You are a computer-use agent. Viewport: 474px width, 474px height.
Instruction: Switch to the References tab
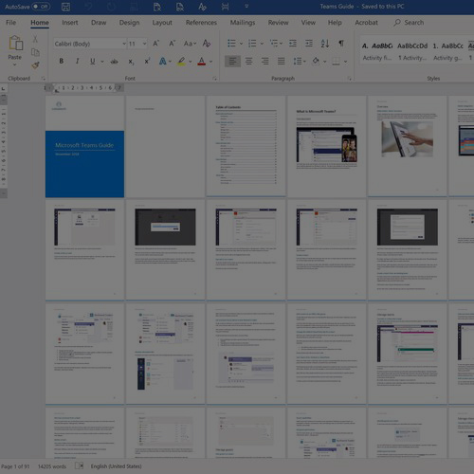(x=201, y=23)
